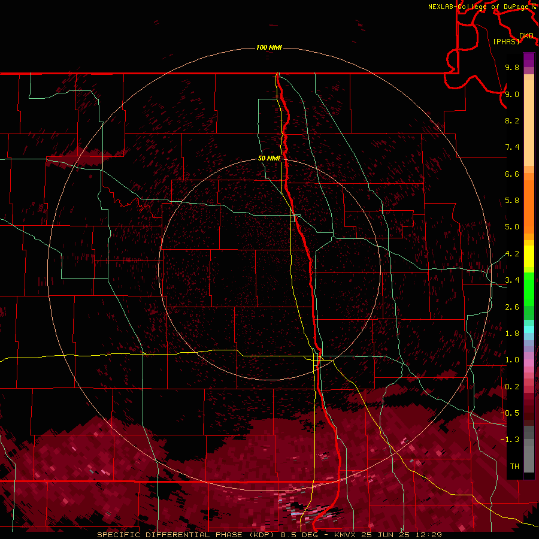The width and height of the screenshot is (539, 539).
Task: Click the 9.0 value on the scale
Action: (x=512, y=94)
